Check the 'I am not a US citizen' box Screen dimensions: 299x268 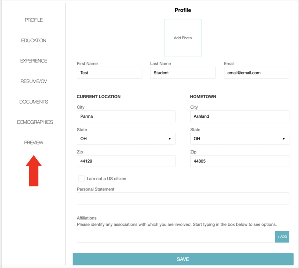[x=81, y=178]
